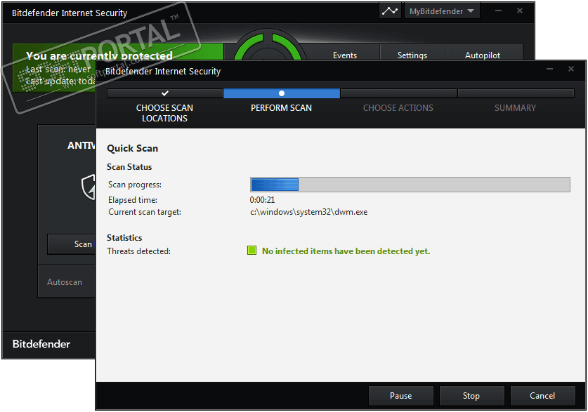This screenshot has width=588, height=412.
Task: Click the 'Scan progress:' label
Action: (x=135, y=185)
